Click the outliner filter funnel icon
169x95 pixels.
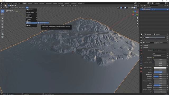point(164,6)
